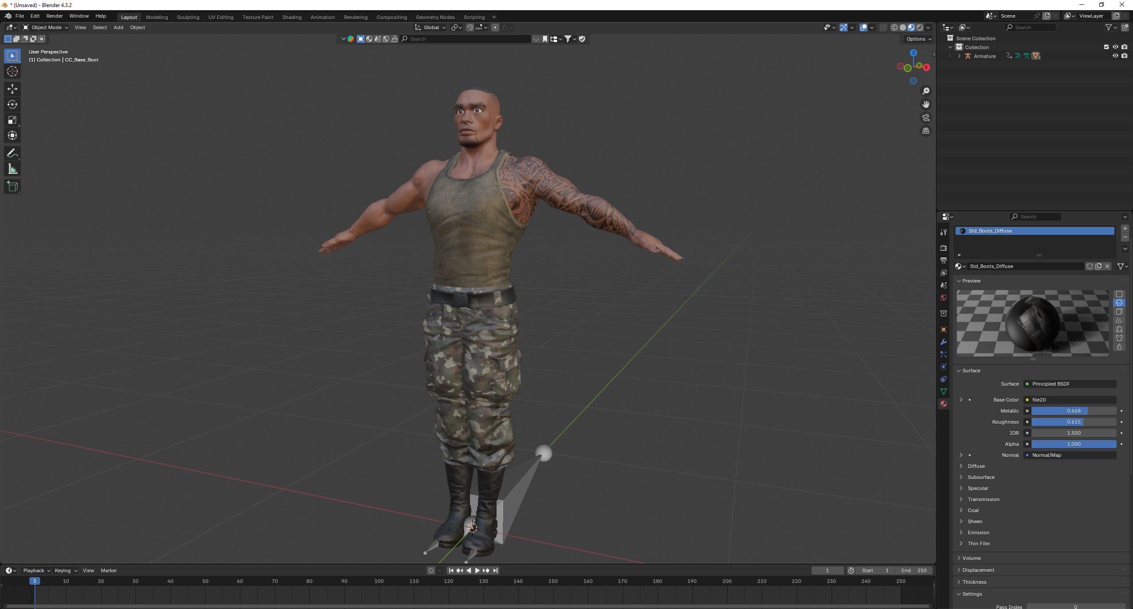Disable Collection render camera icon
Image resolution: width=1133 pixels, height=609 pixels.
pos(1124,47)
